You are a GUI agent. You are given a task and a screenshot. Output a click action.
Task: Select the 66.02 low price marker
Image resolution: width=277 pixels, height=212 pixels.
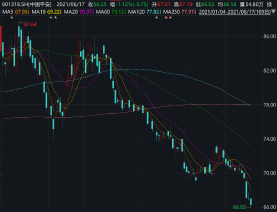pos(239,207)
